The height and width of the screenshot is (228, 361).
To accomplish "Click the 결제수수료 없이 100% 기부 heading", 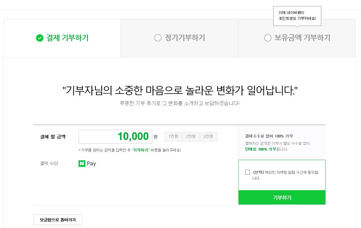I will click(269, 136).
